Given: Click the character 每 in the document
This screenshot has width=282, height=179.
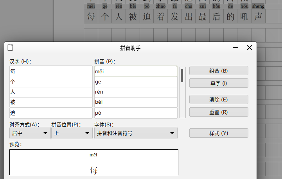Looking at the screenshot, I should pyautogui.click(x=91, y=17).
